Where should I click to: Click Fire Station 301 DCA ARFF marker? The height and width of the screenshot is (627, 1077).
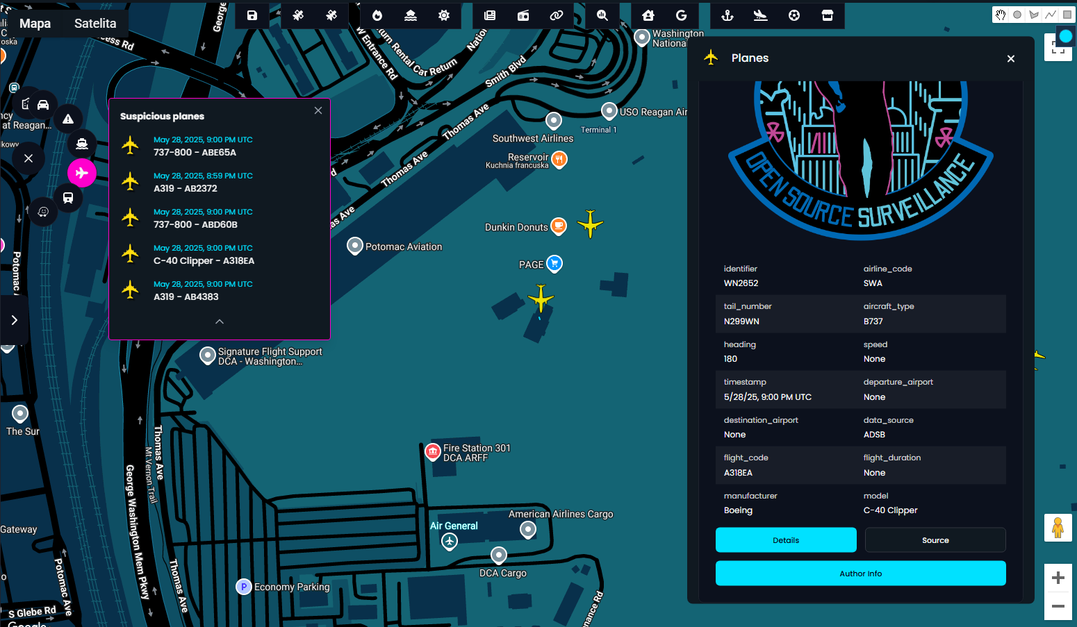[x=433, y=452]
